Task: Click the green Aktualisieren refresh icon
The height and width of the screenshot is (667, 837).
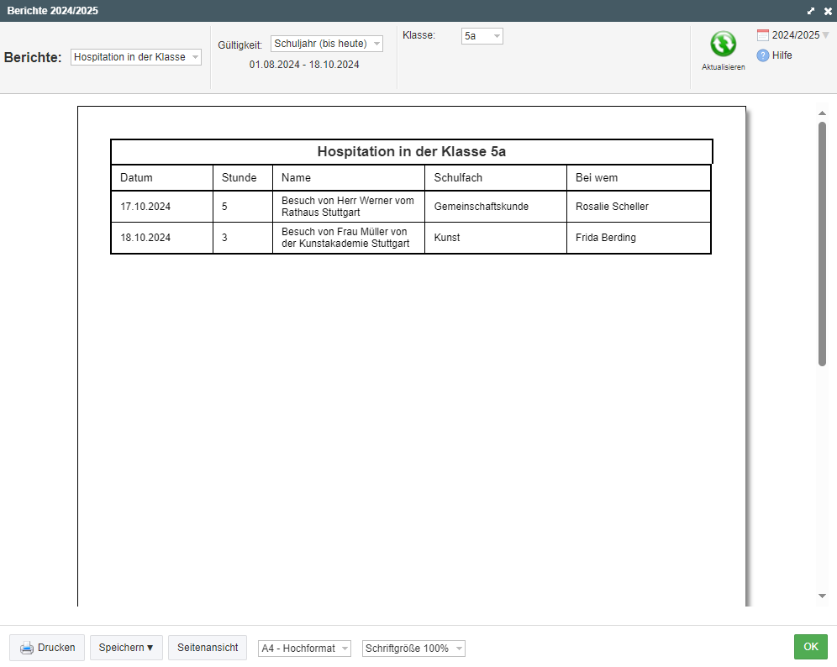Action: (723, 44)
